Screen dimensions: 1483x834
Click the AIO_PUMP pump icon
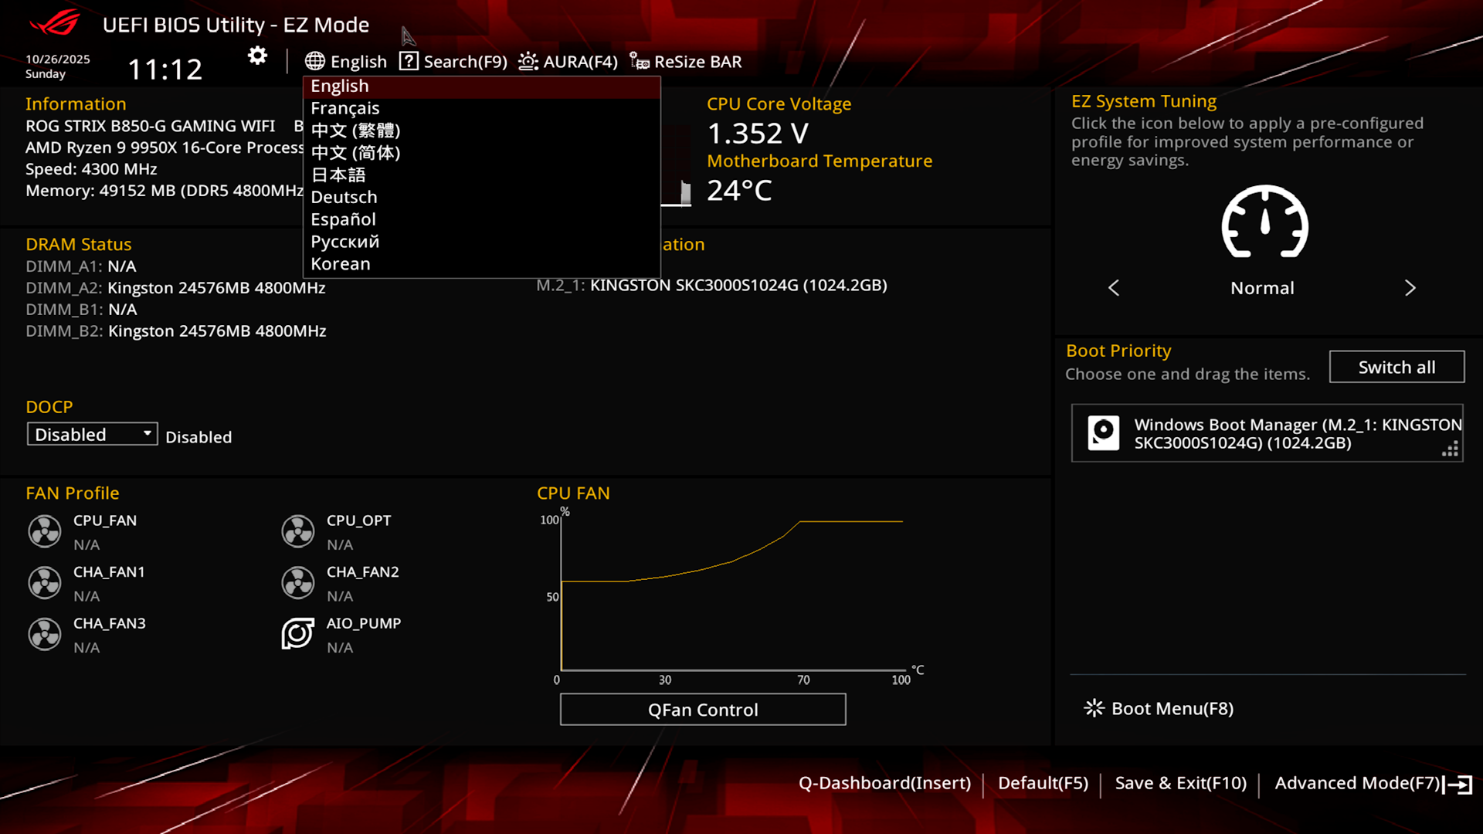click(297, 634)
